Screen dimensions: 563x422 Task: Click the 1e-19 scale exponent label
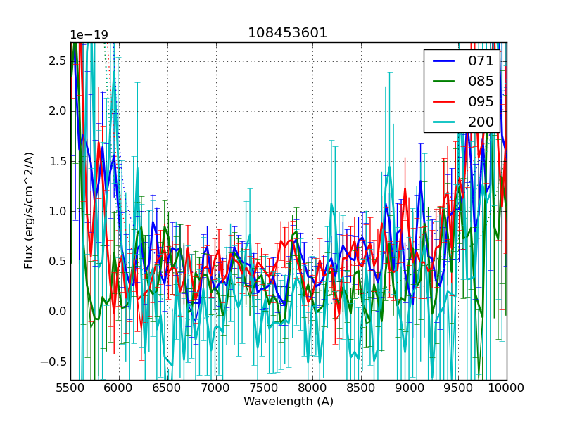89,35
